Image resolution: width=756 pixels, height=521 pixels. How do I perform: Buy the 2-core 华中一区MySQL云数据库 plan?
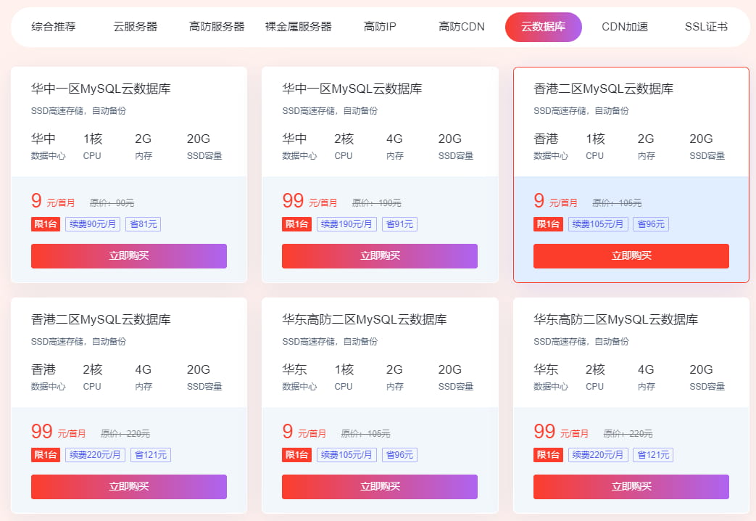[379, 255]
